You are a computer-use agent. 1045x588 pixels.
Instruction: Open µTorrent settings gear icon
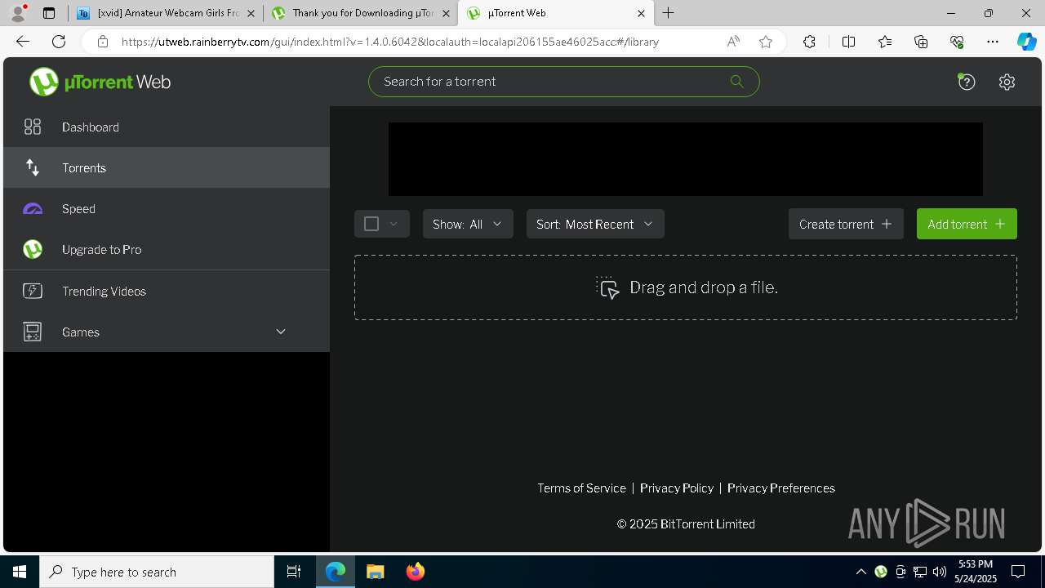click(x=1007, y=82)
